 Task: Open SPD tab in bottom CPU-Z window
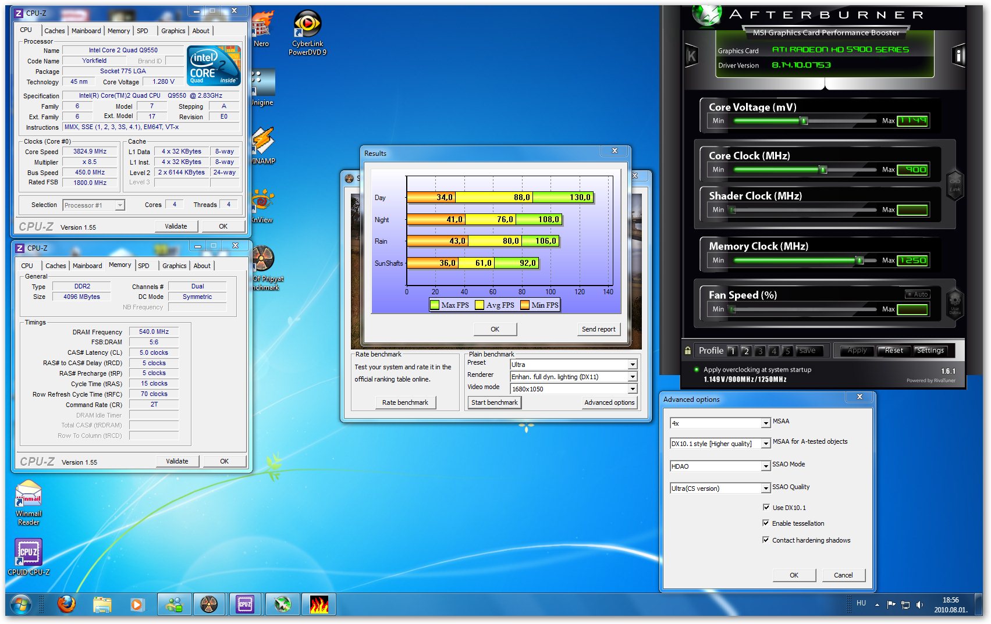click(x=144, y=266)
